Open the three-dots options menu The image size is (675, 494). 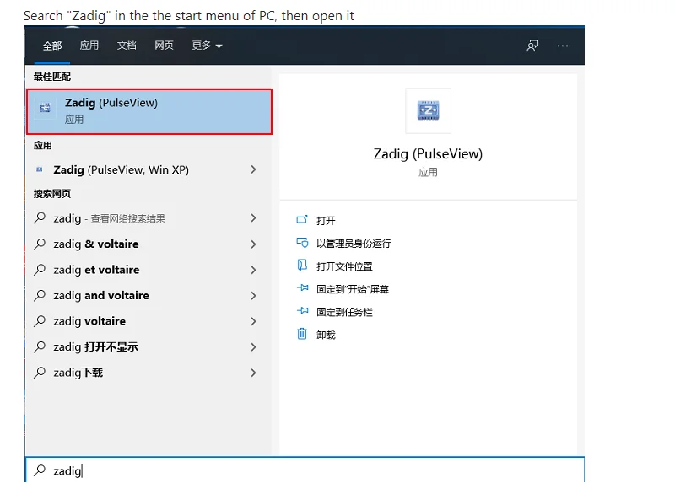pyautogui.click(x=563, y=46)
